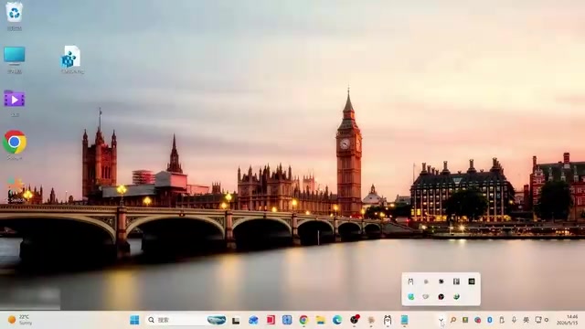
Task: Switch the input method indicator 英
Action: [x=526, y=320]
